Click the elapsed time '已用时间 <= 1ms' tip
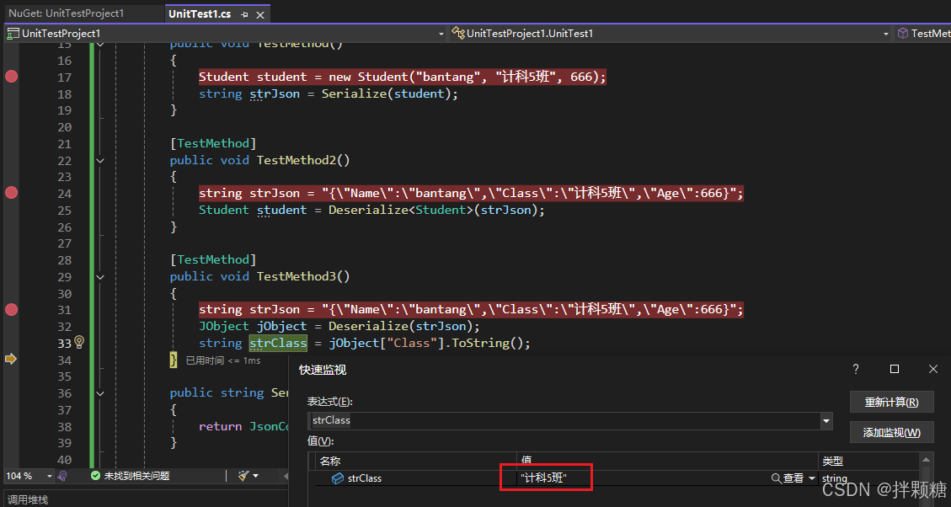Viewport: 951px width, 507px height. click(223, 360)
